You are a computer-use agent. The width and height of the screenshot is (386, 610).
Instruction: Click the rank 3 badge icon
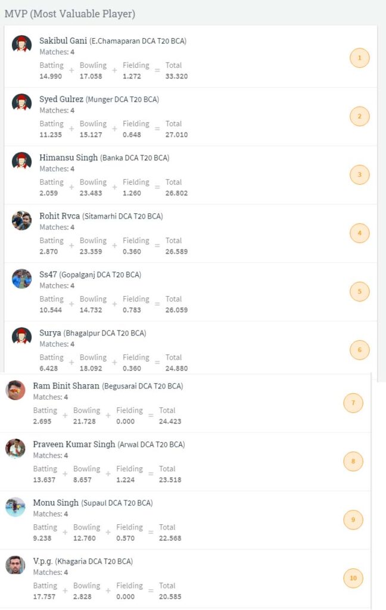point(359,175)
